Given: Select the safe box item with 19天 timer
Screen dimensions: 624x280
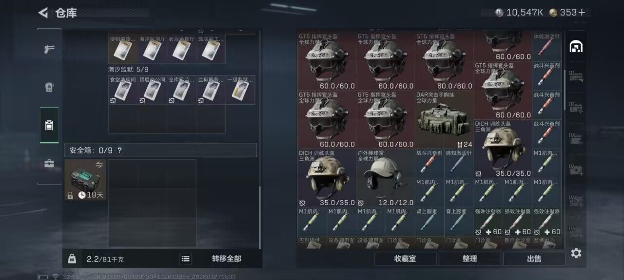Looking at the screenshot, I should click(85, 180).
